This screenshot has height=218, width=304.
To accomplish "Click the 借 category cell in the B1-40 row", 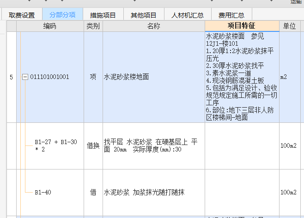I will click(93, 193).
